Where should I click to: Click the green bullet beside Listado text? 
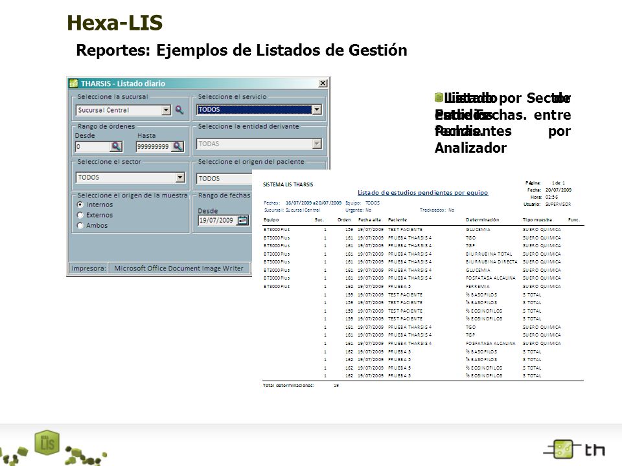tap(439, 98)
